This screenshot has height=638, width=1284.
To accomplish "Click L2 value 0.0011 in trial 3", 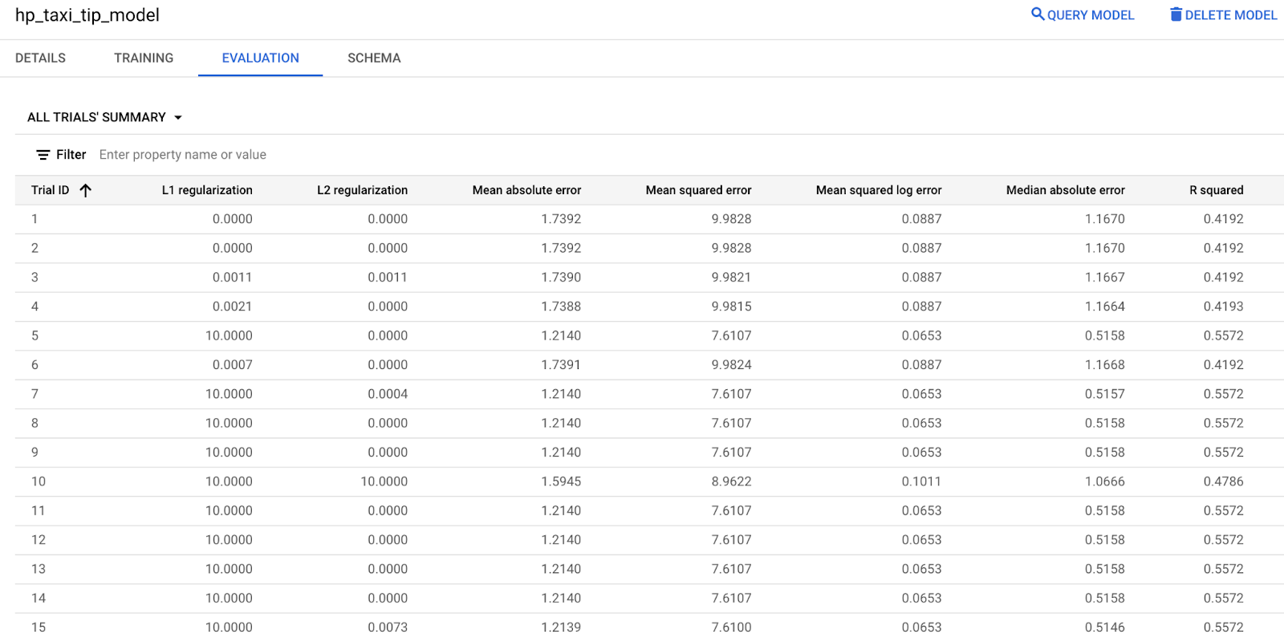I will [x=388, y=278].
